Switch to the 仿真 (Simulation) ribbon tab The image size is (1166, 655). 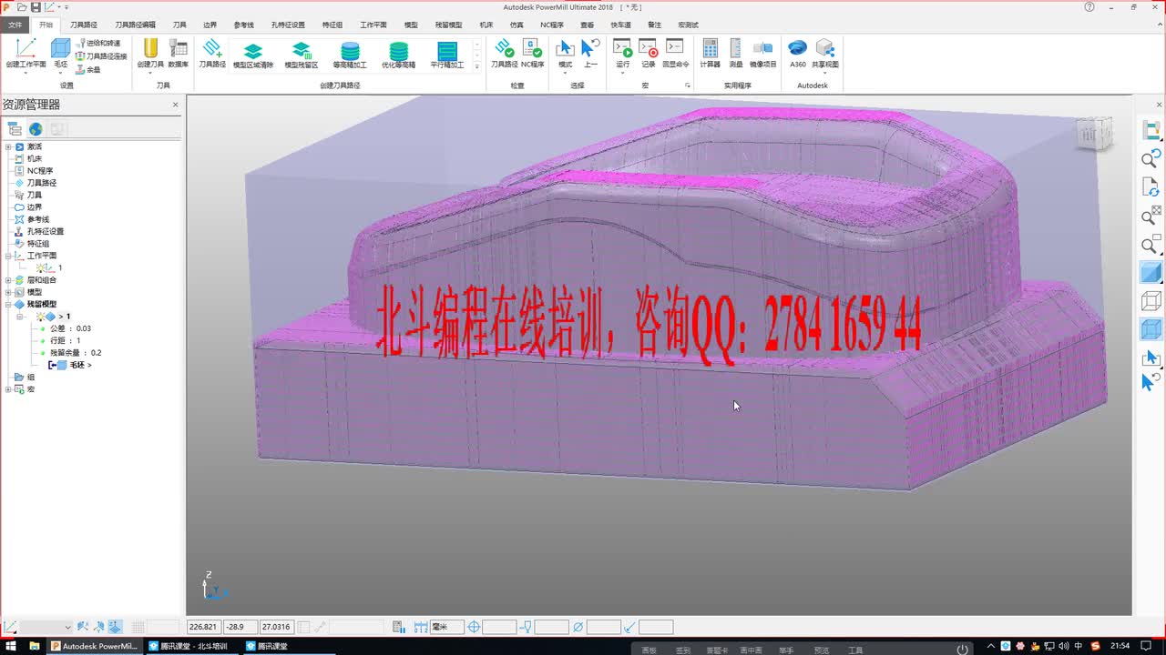click(x=517, y=25)
